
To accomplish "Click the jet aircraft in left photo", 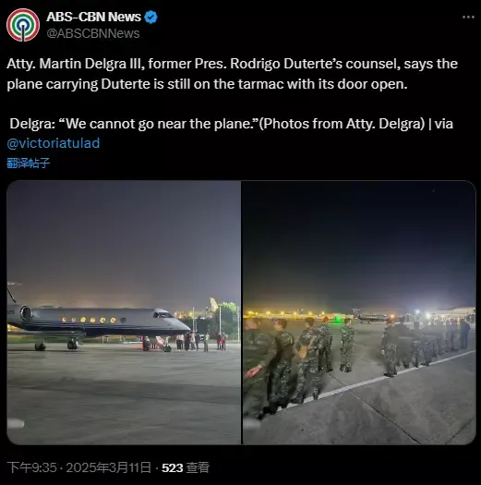I will coord(98,325).
